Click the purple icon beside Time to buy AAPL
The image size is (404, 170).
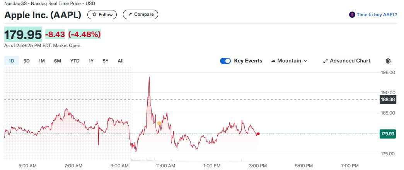352,15
